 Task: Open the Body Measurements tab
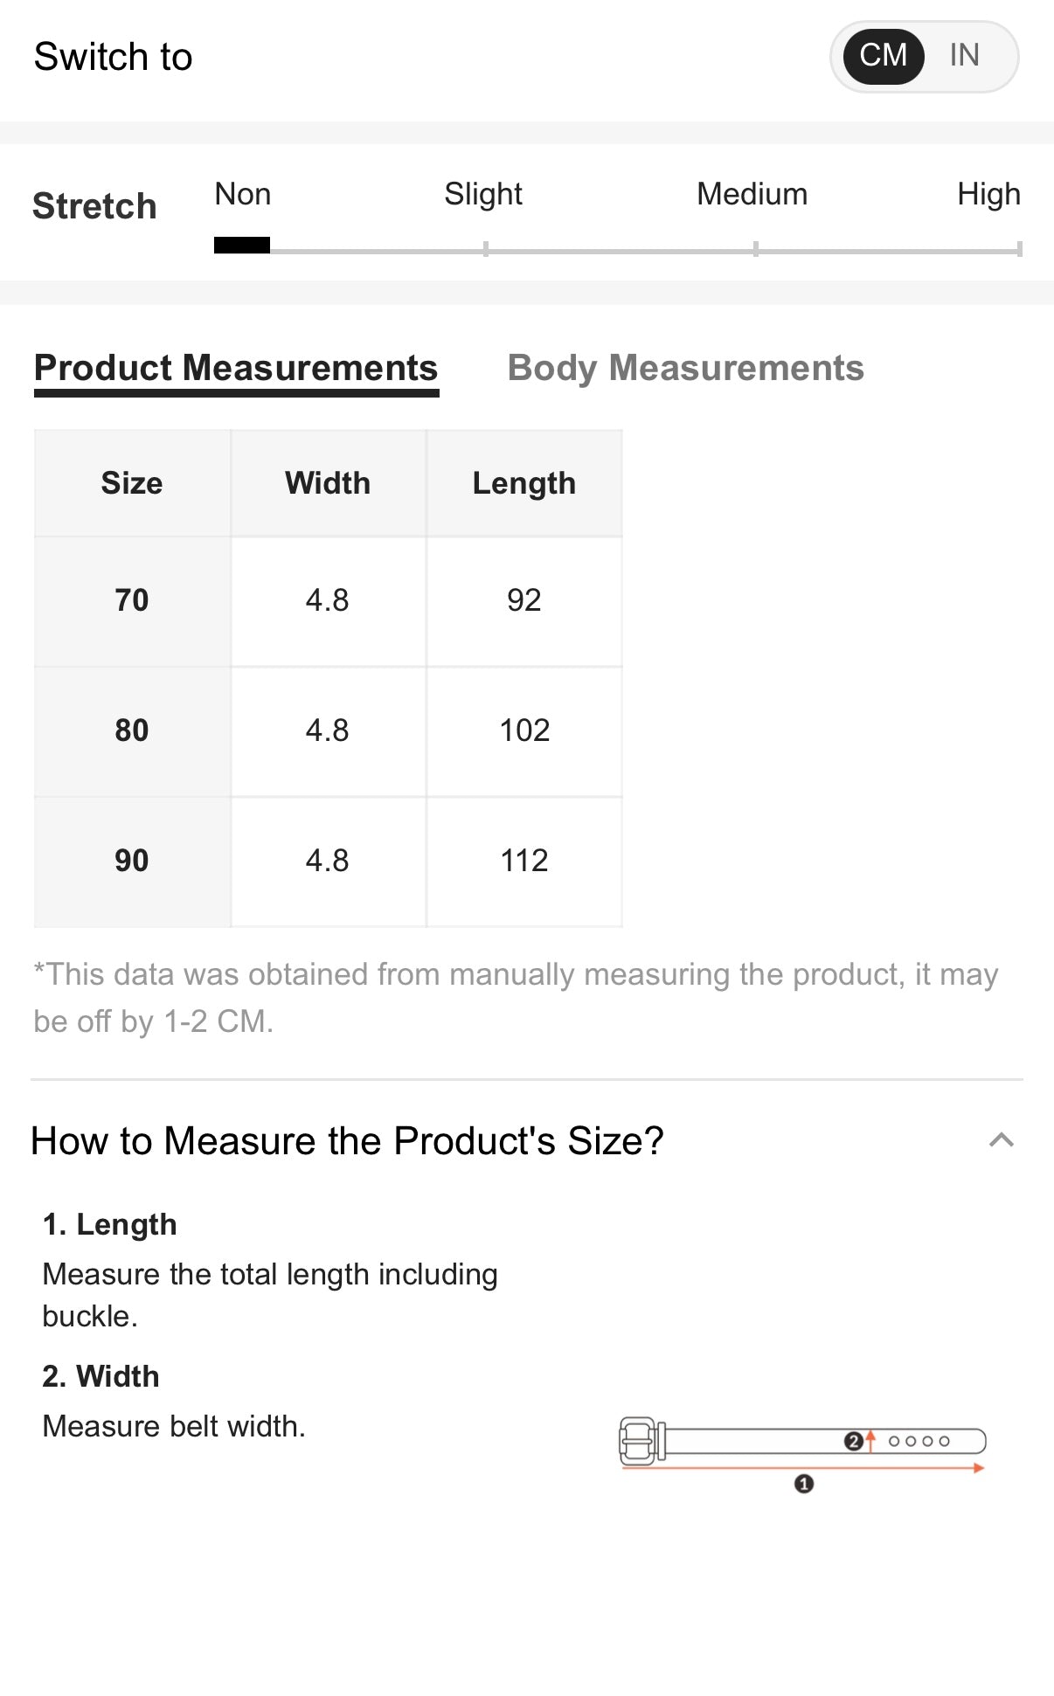[x=685, y=368]
